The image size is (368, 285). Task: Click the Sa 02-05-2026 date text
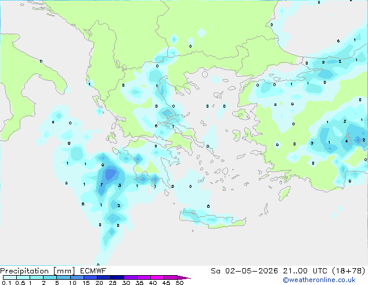(x=244, y=270)
